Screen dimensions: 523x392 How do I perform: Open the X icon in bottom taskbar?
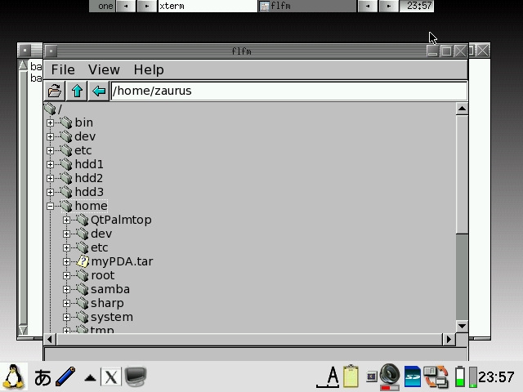click(x=110, y=376)
